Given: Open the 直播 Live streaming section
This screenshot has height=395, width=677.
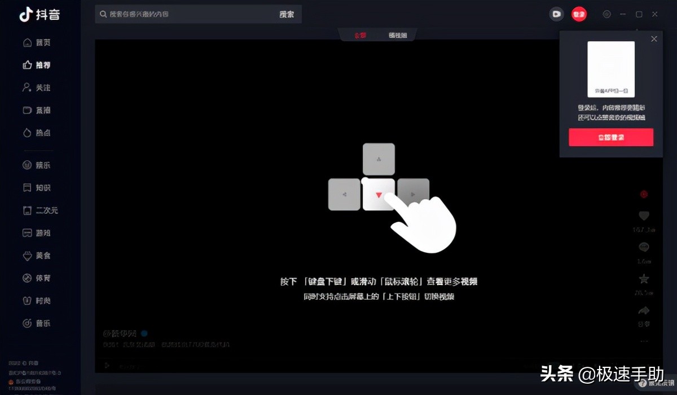Looking at the screenshot, I should point(34,110).
